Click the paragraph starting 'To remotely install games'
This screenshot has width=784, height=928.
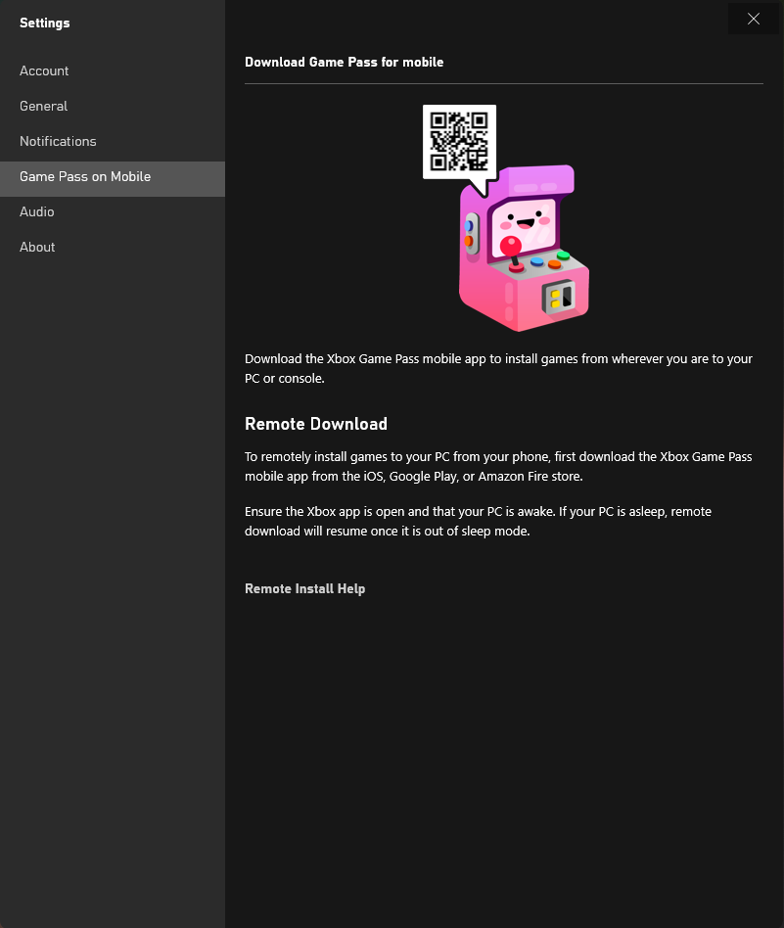pyautogui.click(x=498, y=466)
